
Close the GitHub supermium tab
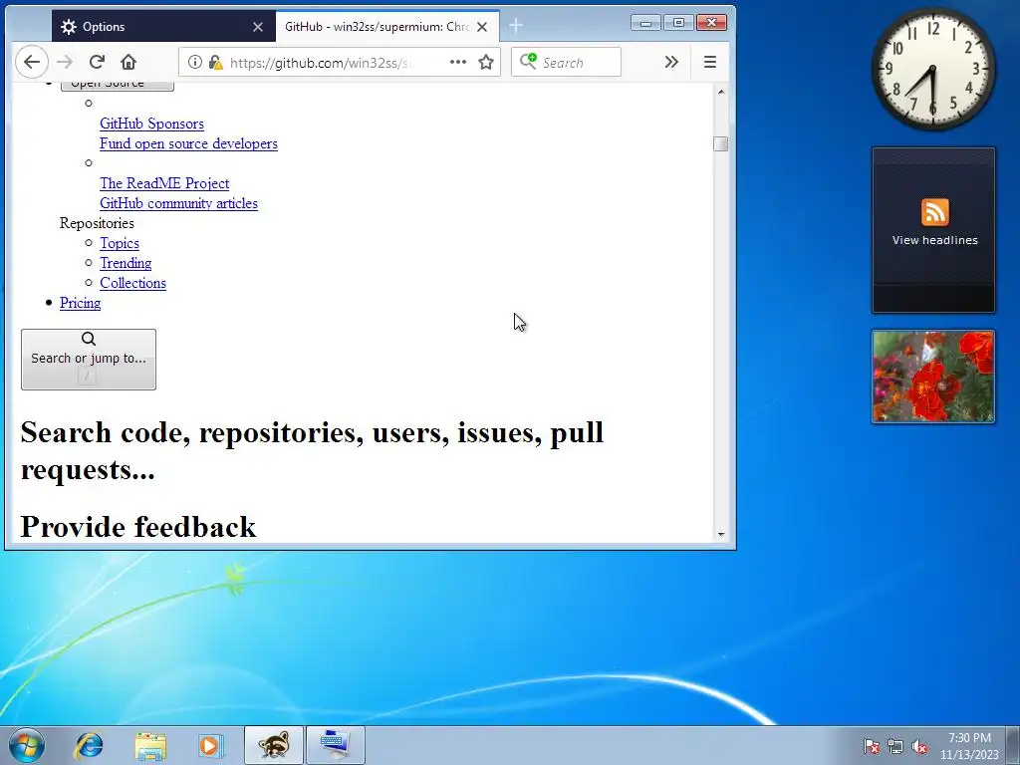point(482,27)
